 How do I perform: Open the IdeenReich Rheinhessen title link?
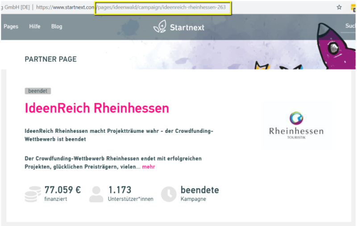tap(97, 108)
